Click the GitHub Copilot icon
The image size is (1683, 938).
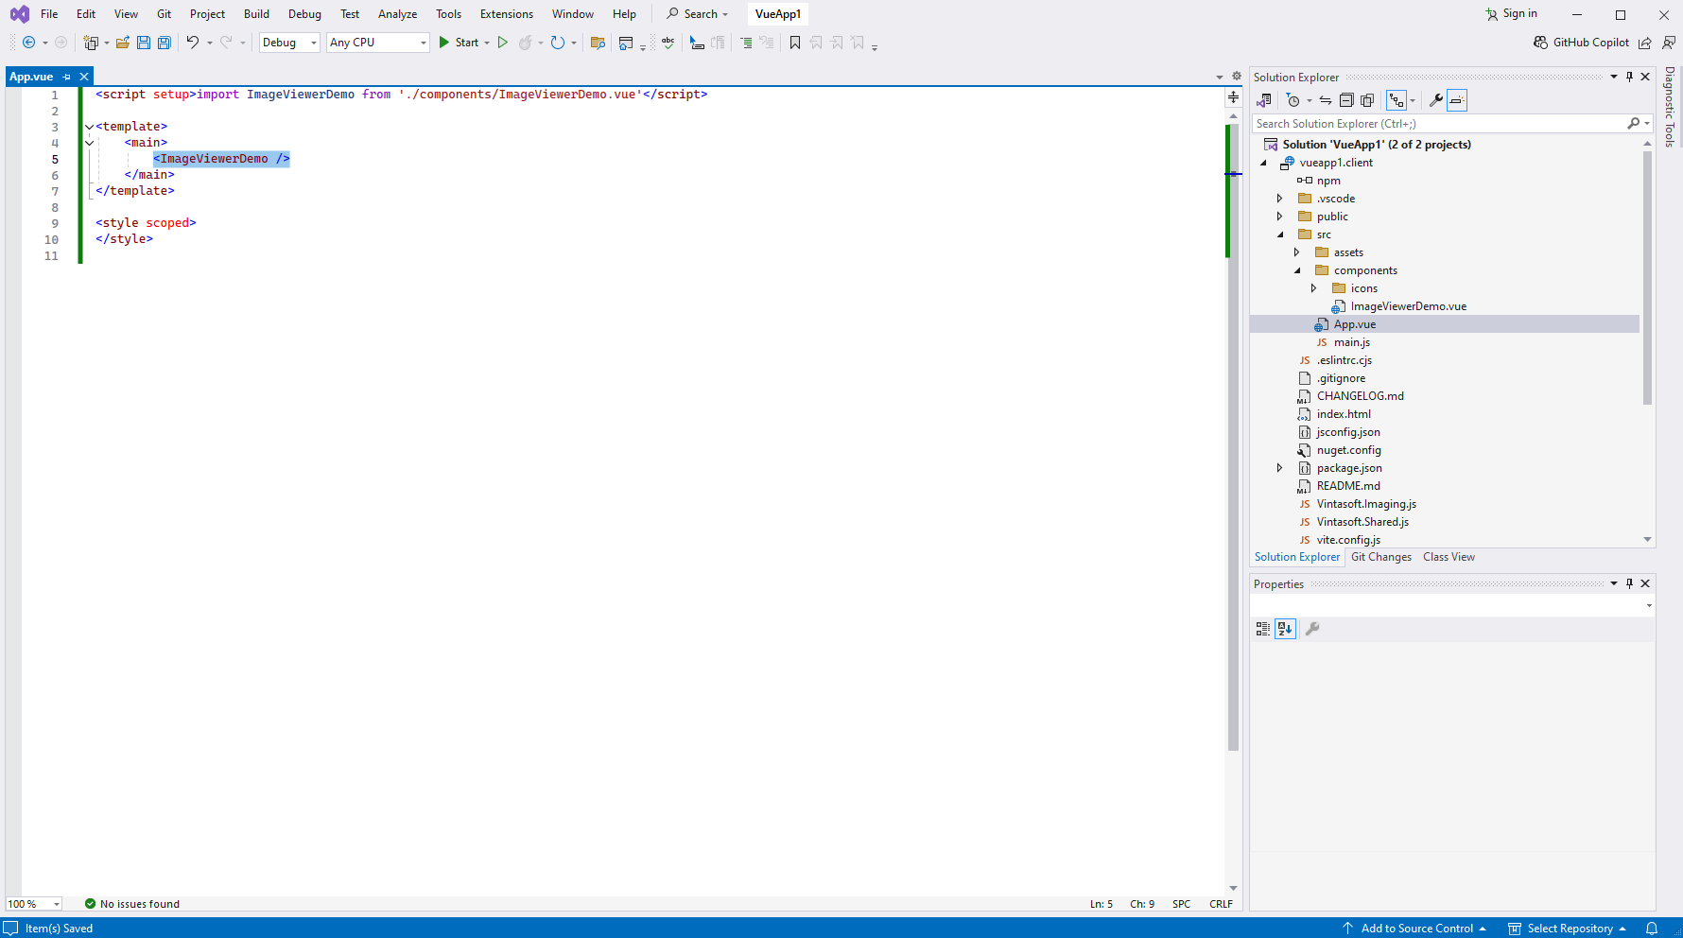1541,43
